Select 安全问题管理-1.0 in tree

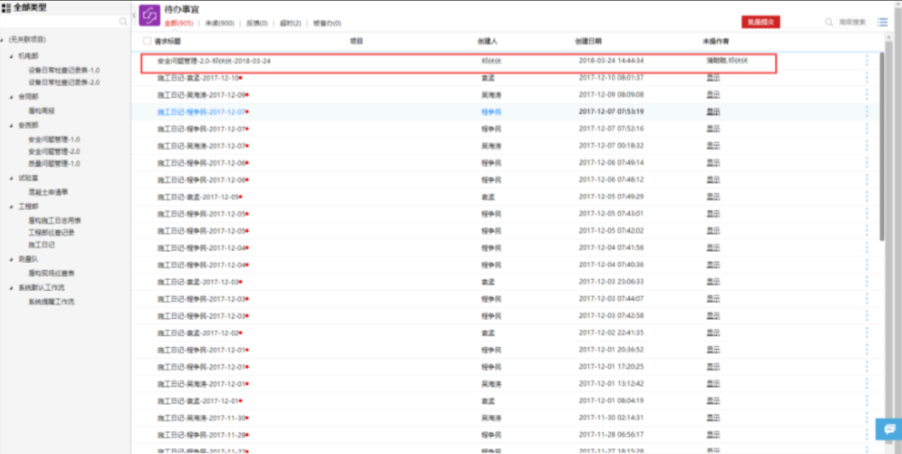54,139
